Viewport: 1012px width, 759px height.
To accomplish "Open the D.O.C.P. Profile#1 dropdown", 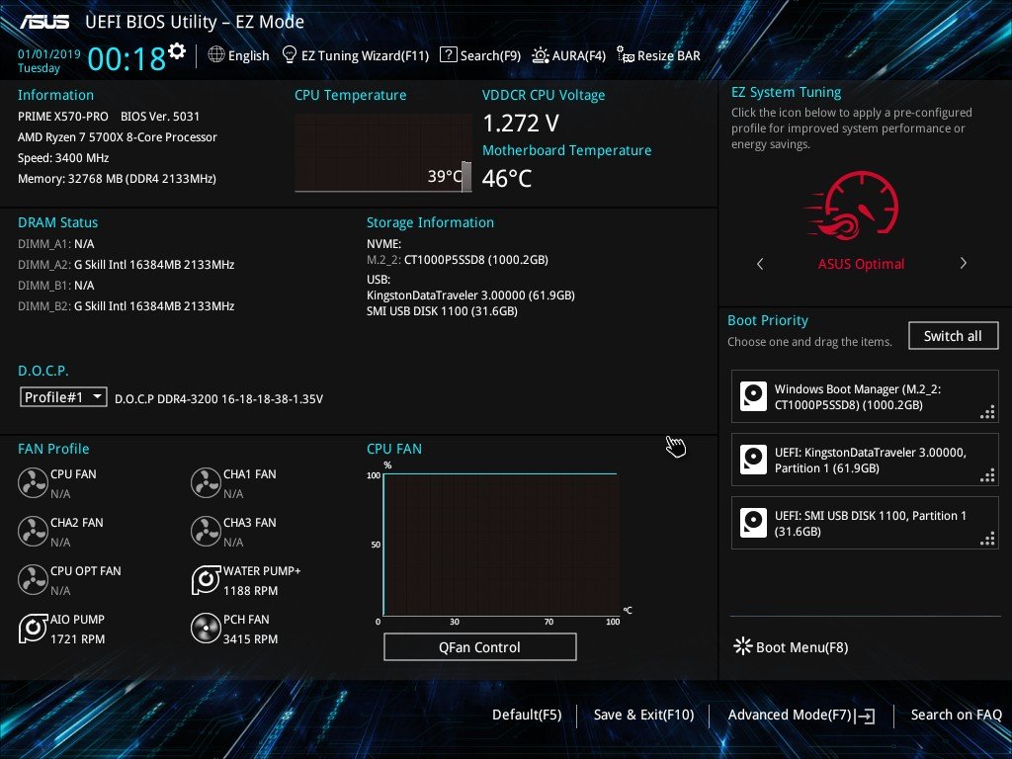I will pos(63,397).
